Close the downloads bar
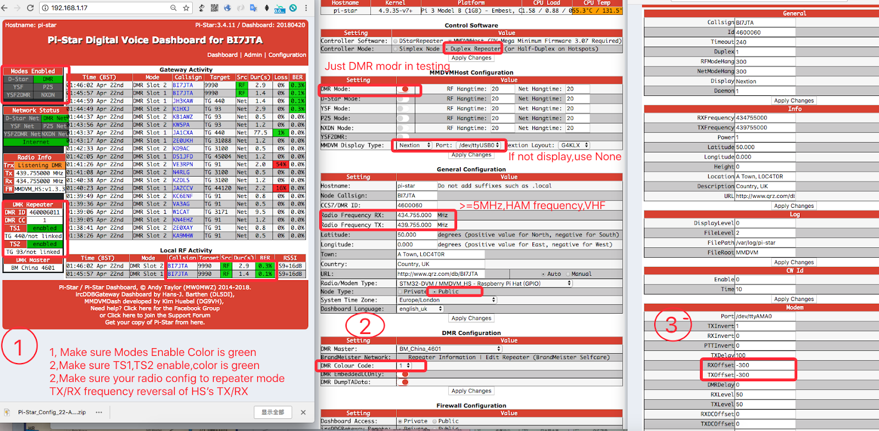Screen dimensions: 879x431 click(x=303, y=412)
